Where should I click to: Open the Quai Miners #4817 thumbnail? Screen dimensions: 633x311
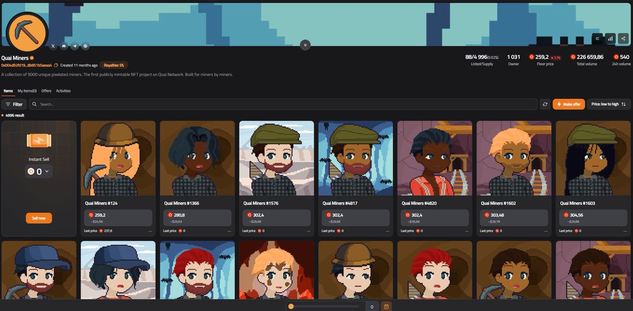point(356,158)
